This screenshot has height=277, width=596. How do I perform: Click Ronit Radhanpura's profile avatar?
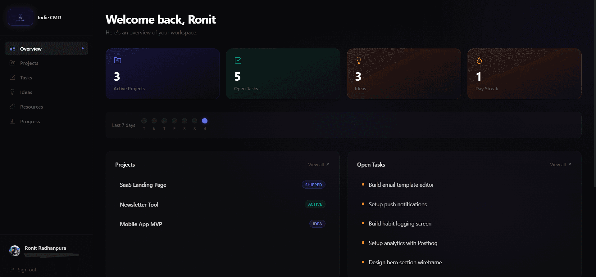tap(15, 251)
